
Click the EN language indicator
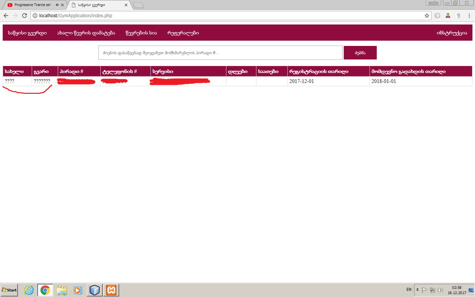tap(409, 290)
